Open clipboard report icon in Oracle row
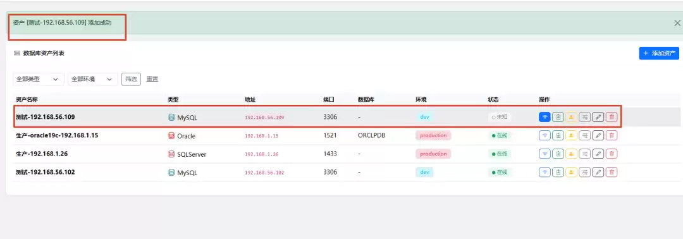 click(x=558, y=135)
